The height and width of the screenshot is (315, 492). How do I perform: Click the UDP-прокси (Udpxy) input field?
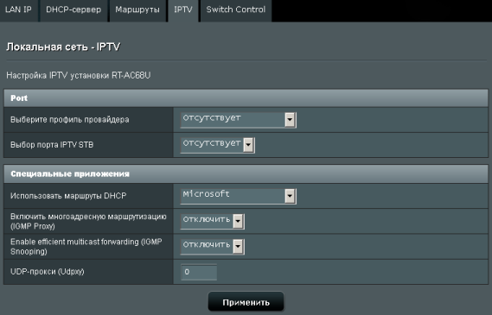coord(199,272)
